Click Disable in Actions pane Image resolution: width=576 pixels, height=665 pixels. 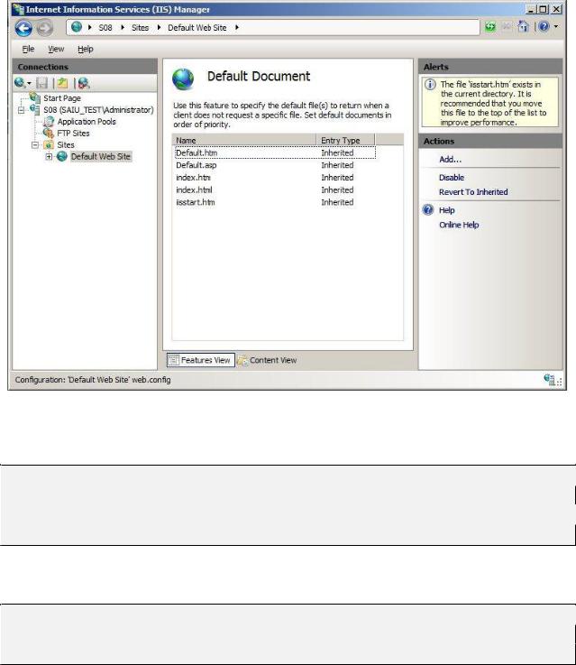452,178
